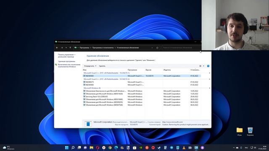Navigate to Программы и компоненты breadcrumb
Screen dimensions: 269x151
tap(103, 48)
